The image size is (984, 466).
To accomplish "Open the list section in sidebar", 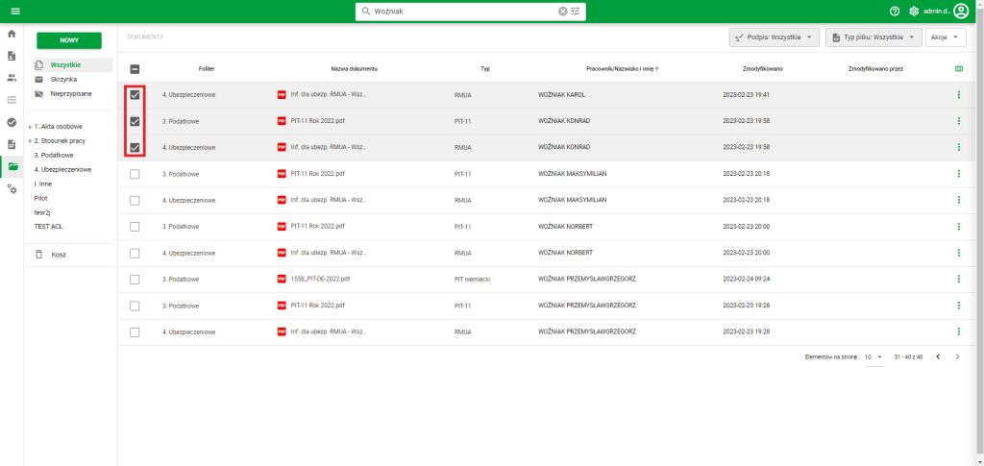I will point(12,100).
